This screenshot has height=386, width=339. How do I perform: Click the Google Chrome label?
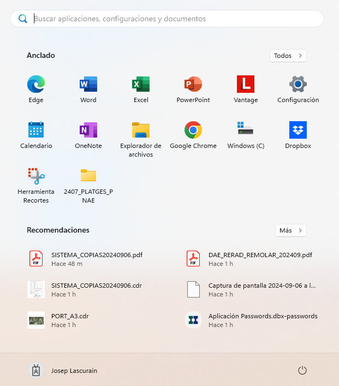click(193, 146)
